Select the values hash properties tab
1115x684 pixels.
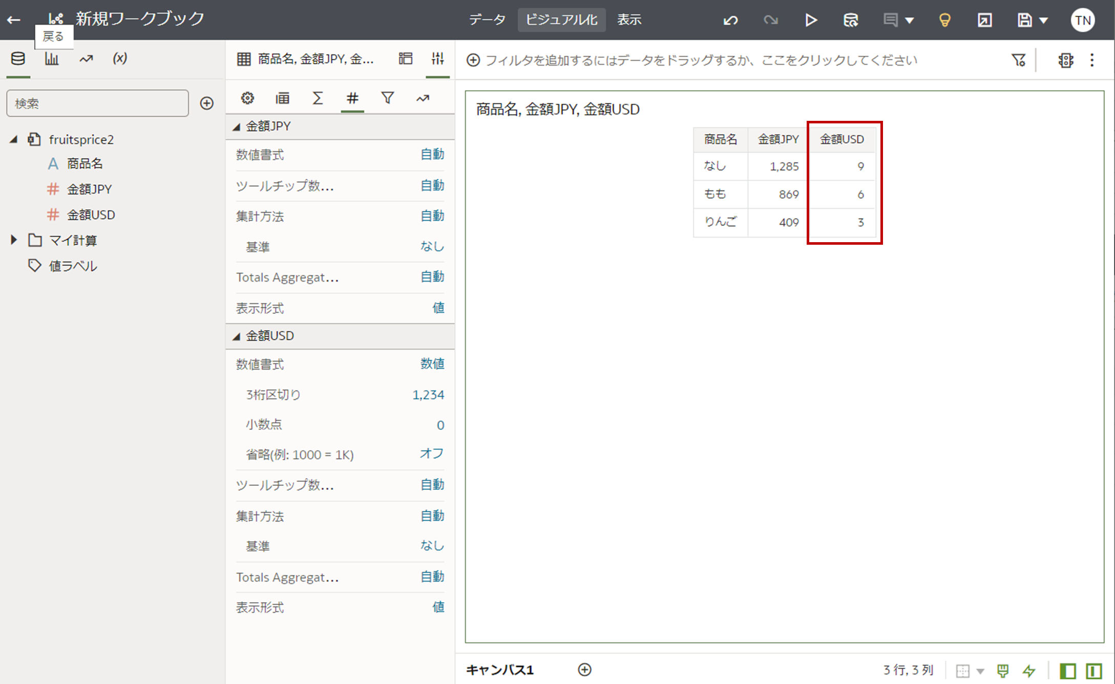click(x=352, y=98)
